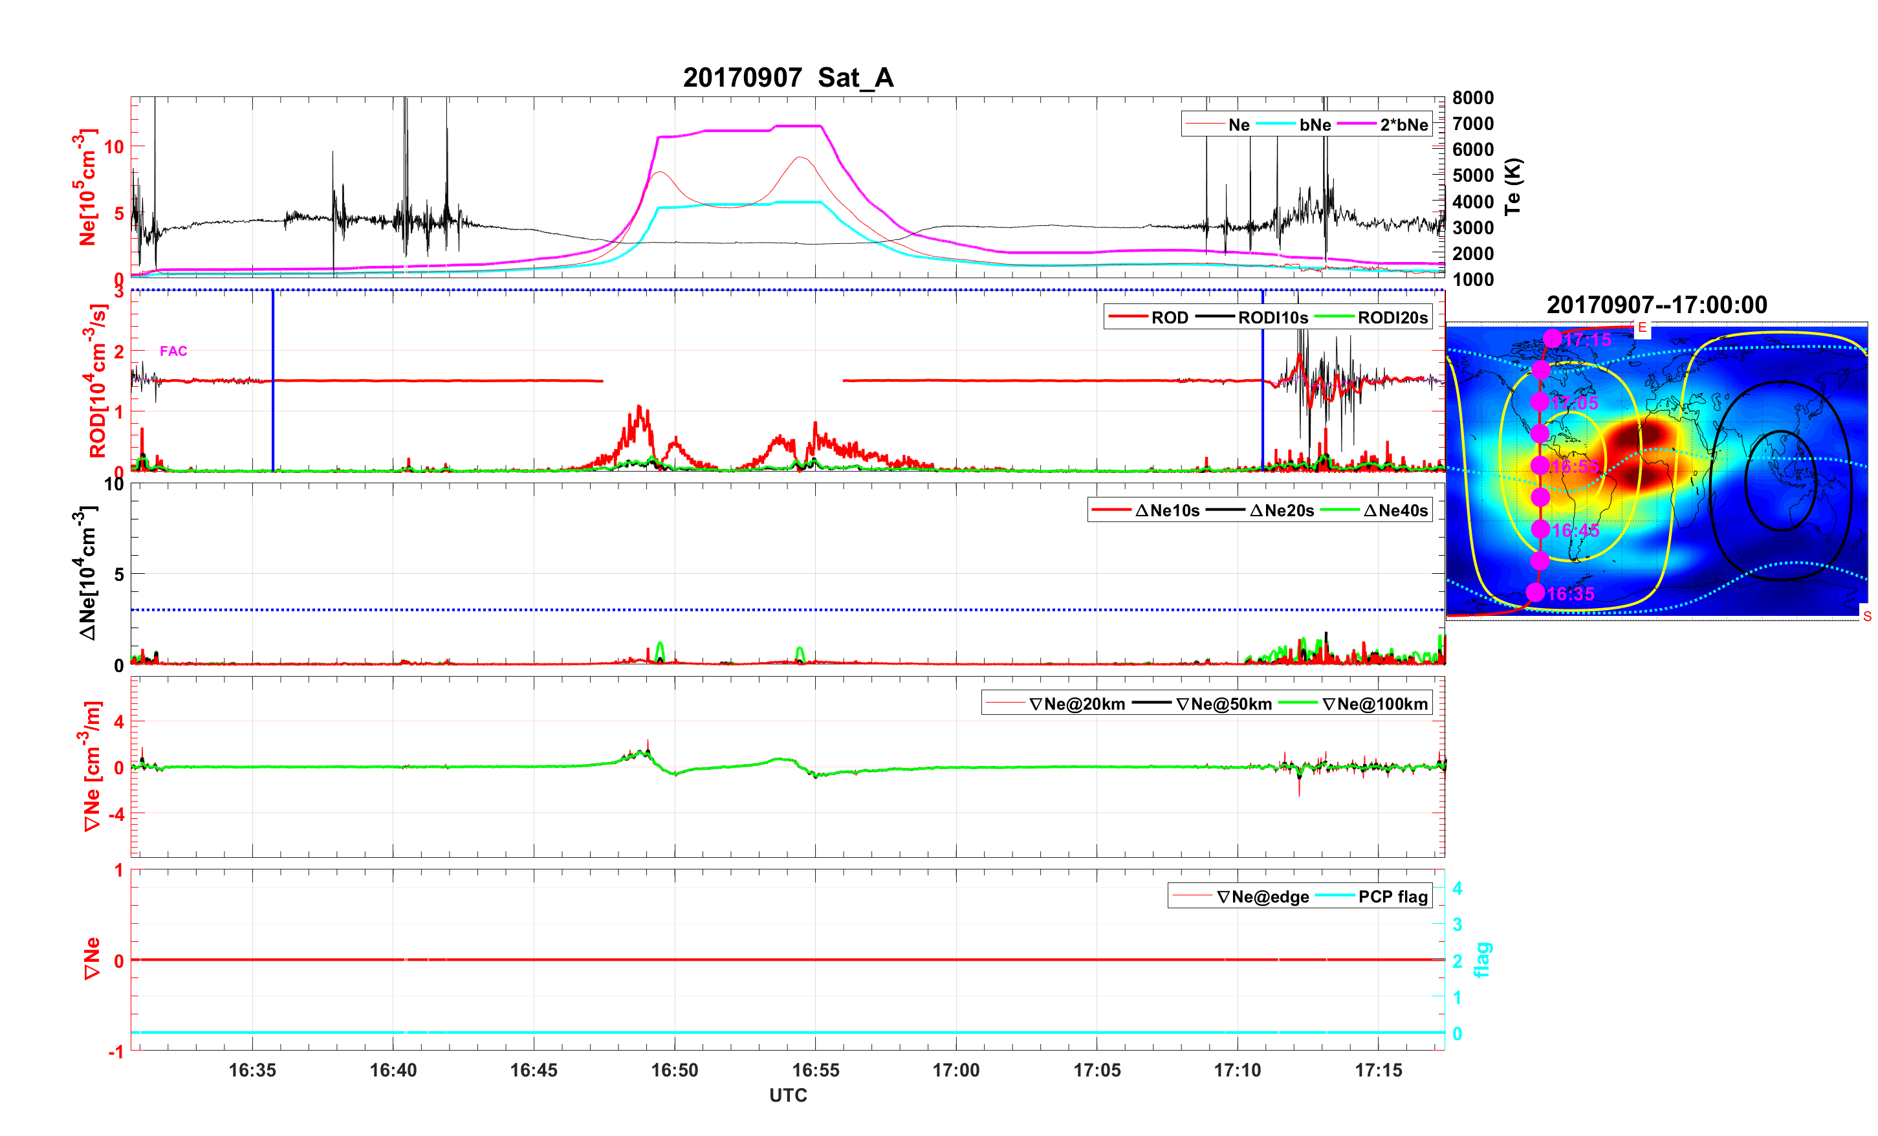1878x1136 pixels.
Task: Click the 20170907 Sat_A plot title
Action: pos(787,78)
